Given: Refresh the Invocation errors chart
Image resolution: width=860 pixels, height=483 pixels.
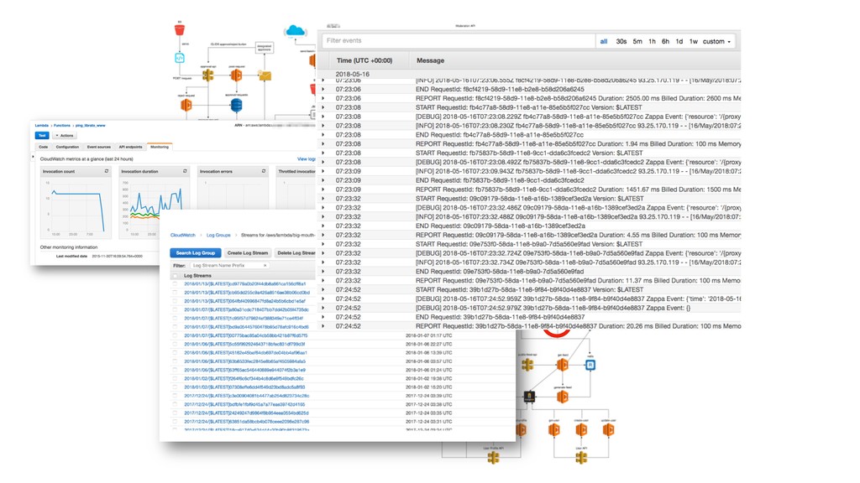Looking at the screenshot, I should (263, 171).
